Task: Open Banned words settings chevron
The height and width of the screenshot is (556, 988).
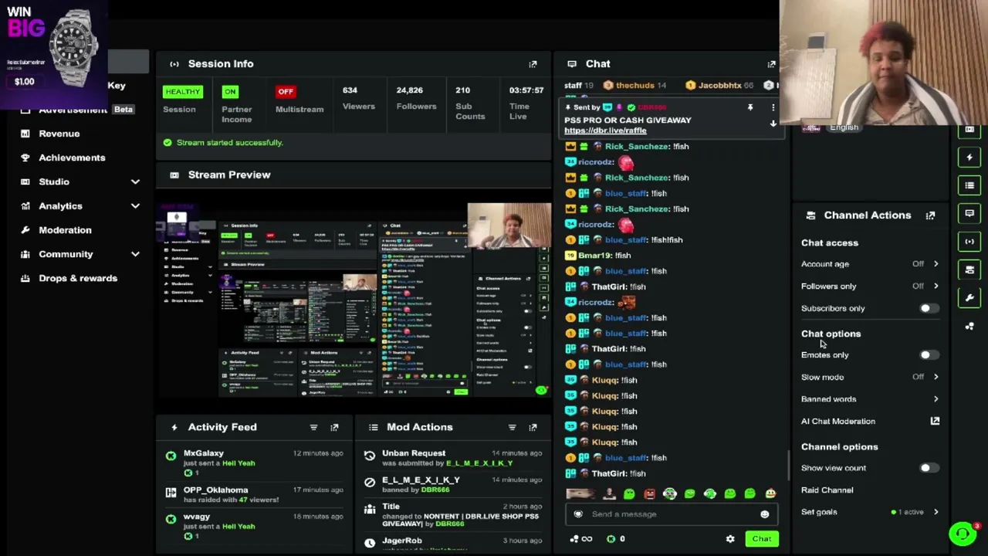Action: pyautogui.click(x=936, y=399)
